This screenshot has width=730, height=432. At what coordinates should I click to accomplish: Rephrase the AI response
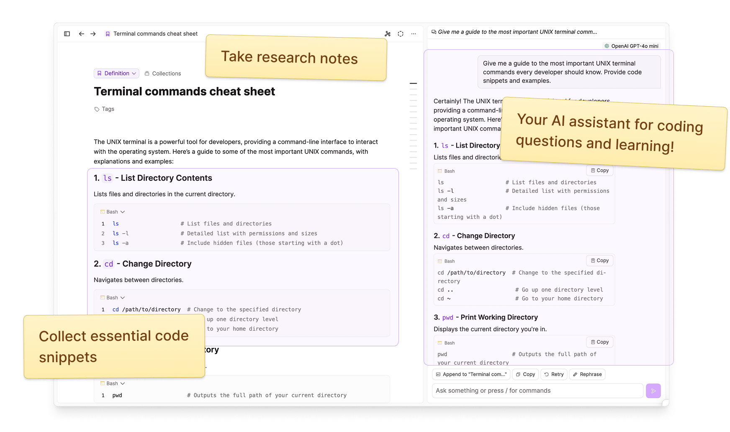coord(587,374)
